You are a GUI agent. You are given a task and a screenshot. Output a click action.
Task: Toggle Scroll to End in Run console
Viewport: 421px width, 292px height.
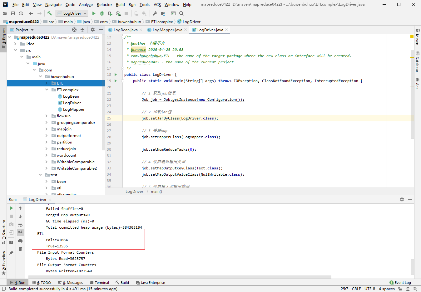(20, 232)
